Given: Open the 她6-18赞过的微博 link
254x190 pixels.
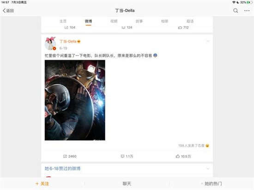Looking at the screenshot, I should tap(62, 169).
